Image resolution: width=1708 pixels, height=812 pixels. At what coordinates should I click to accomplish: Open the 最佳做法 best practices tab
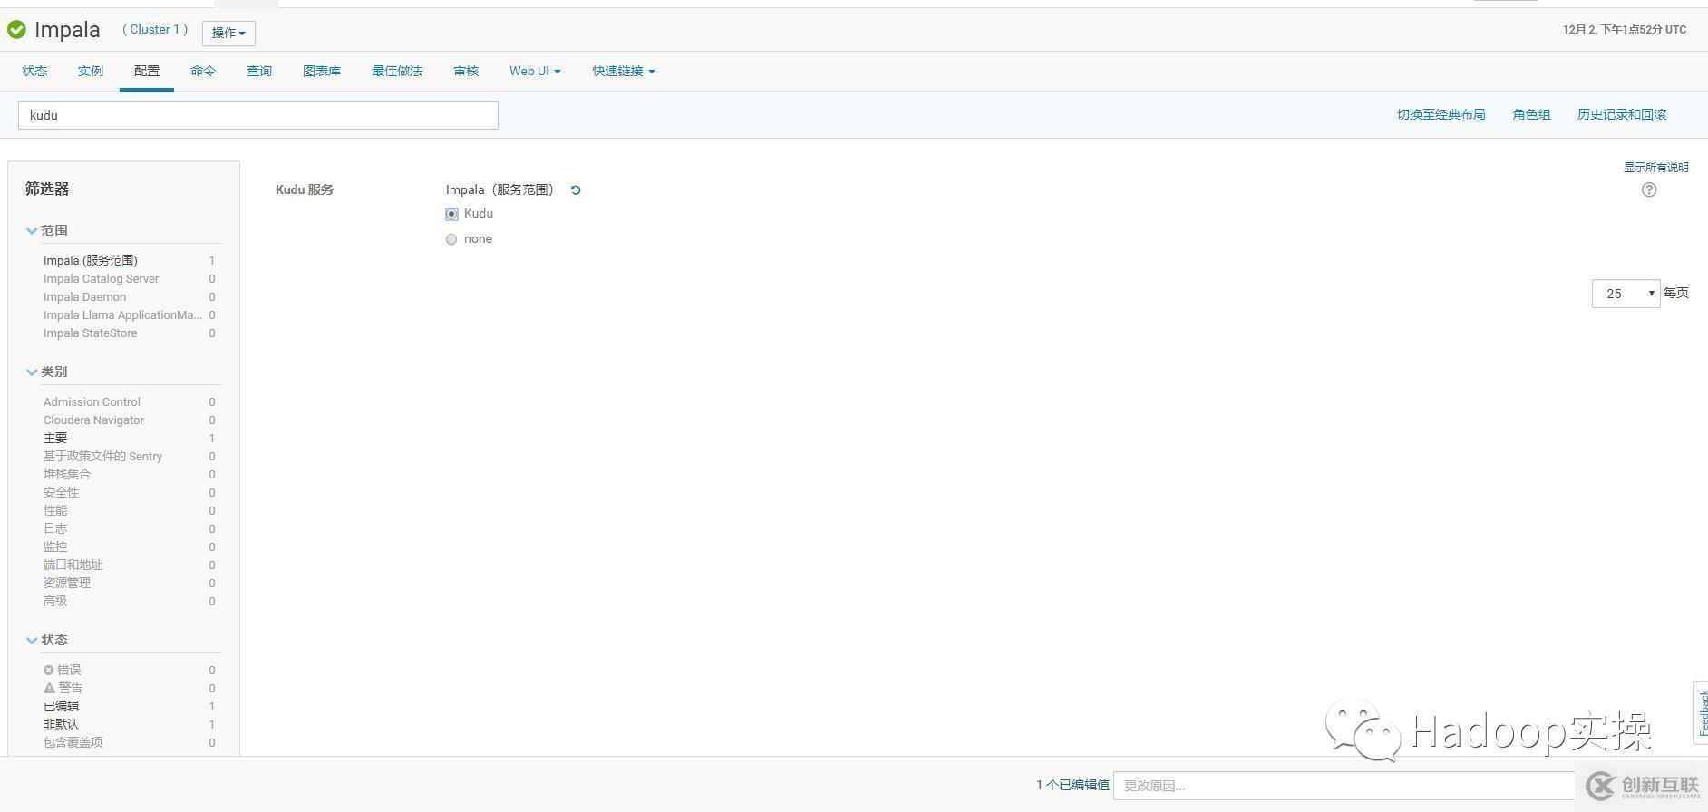tap(397, 71)
